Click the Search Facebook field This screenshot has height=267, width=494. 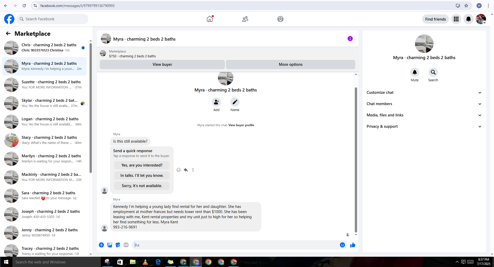pyautogui.click(x=53, y=19)
